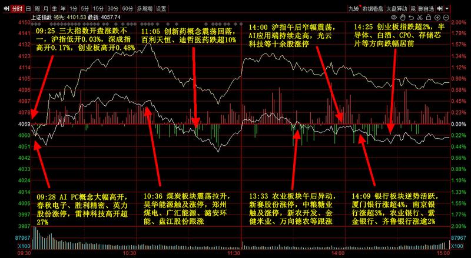This screenshot has height=258, width=471.
Task: Select the scissors cut tool icon
Action: pyautogui.click(x=420, y=18)
